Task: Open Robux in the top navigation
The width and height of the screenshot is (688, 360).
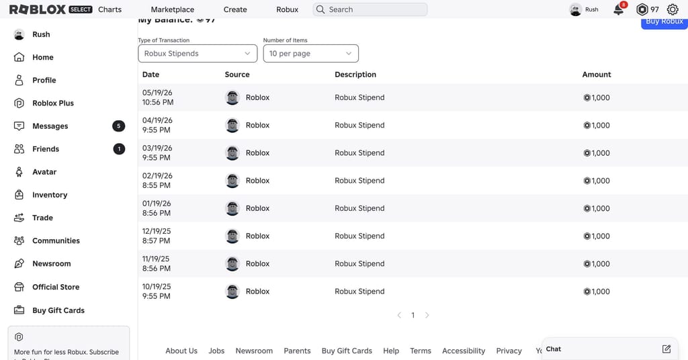Action: tap(288, 9)
